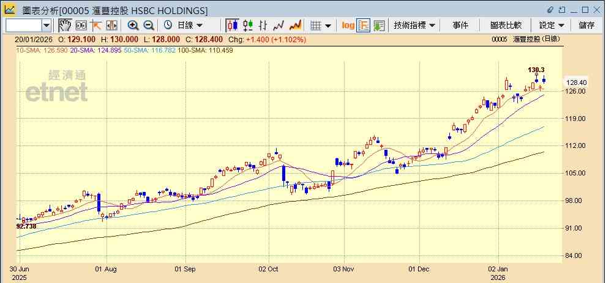Screen dimensions: 606x283
Task: Open the 技術指標 dropdown menu
Action: (414, 26)
